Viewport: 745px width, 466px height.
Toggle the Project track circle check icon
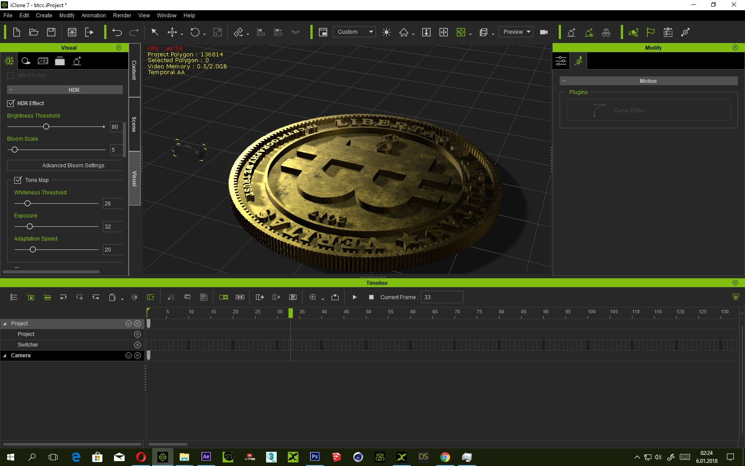(x=129, y=324)
